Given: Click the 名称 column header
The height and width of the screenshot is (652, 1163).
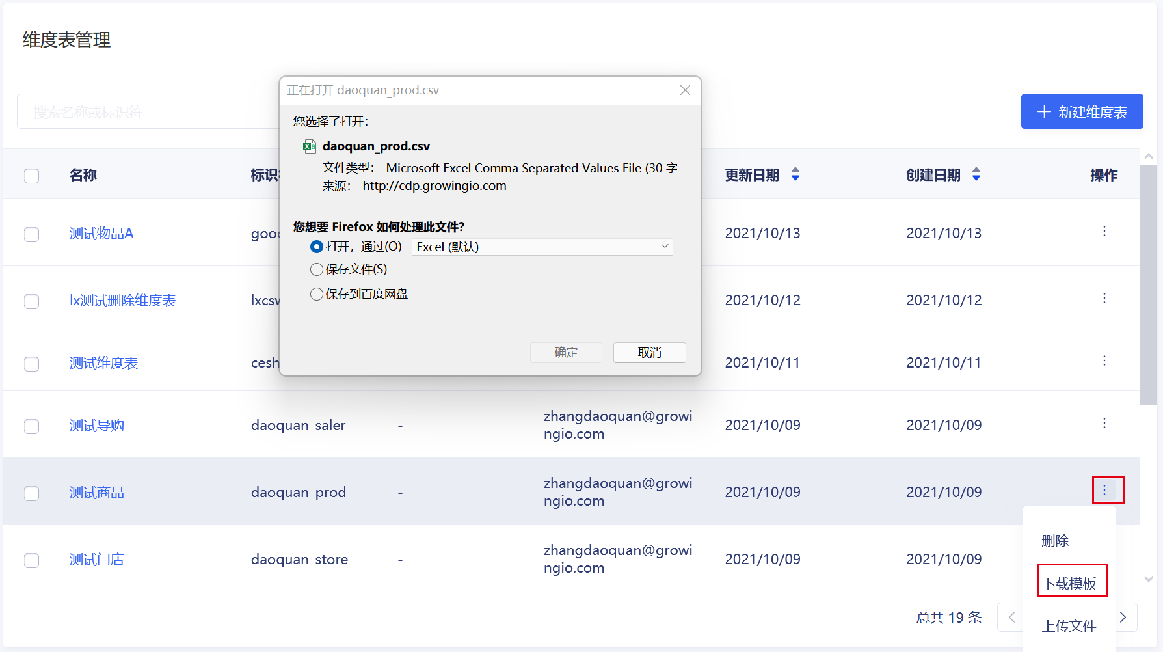Looking at the screenshot, I should 83,175.
